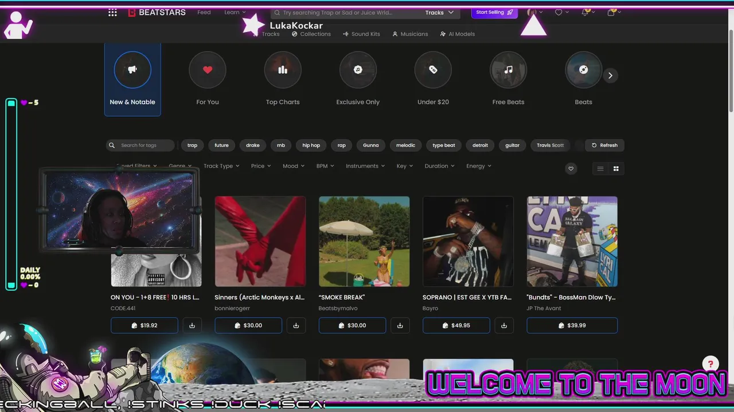Screen dimensions: 734x412
Task: Download the Sinners track
Action: (x=296, y=326)
